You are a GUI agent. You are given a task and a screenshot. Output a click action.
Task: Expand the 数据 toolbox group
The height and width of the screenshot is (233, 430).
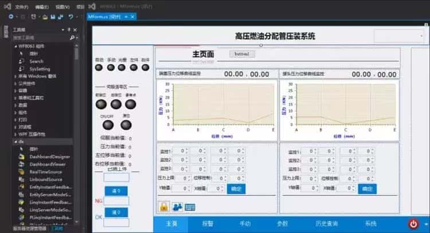pyautogui.click(x=15, y=105)
